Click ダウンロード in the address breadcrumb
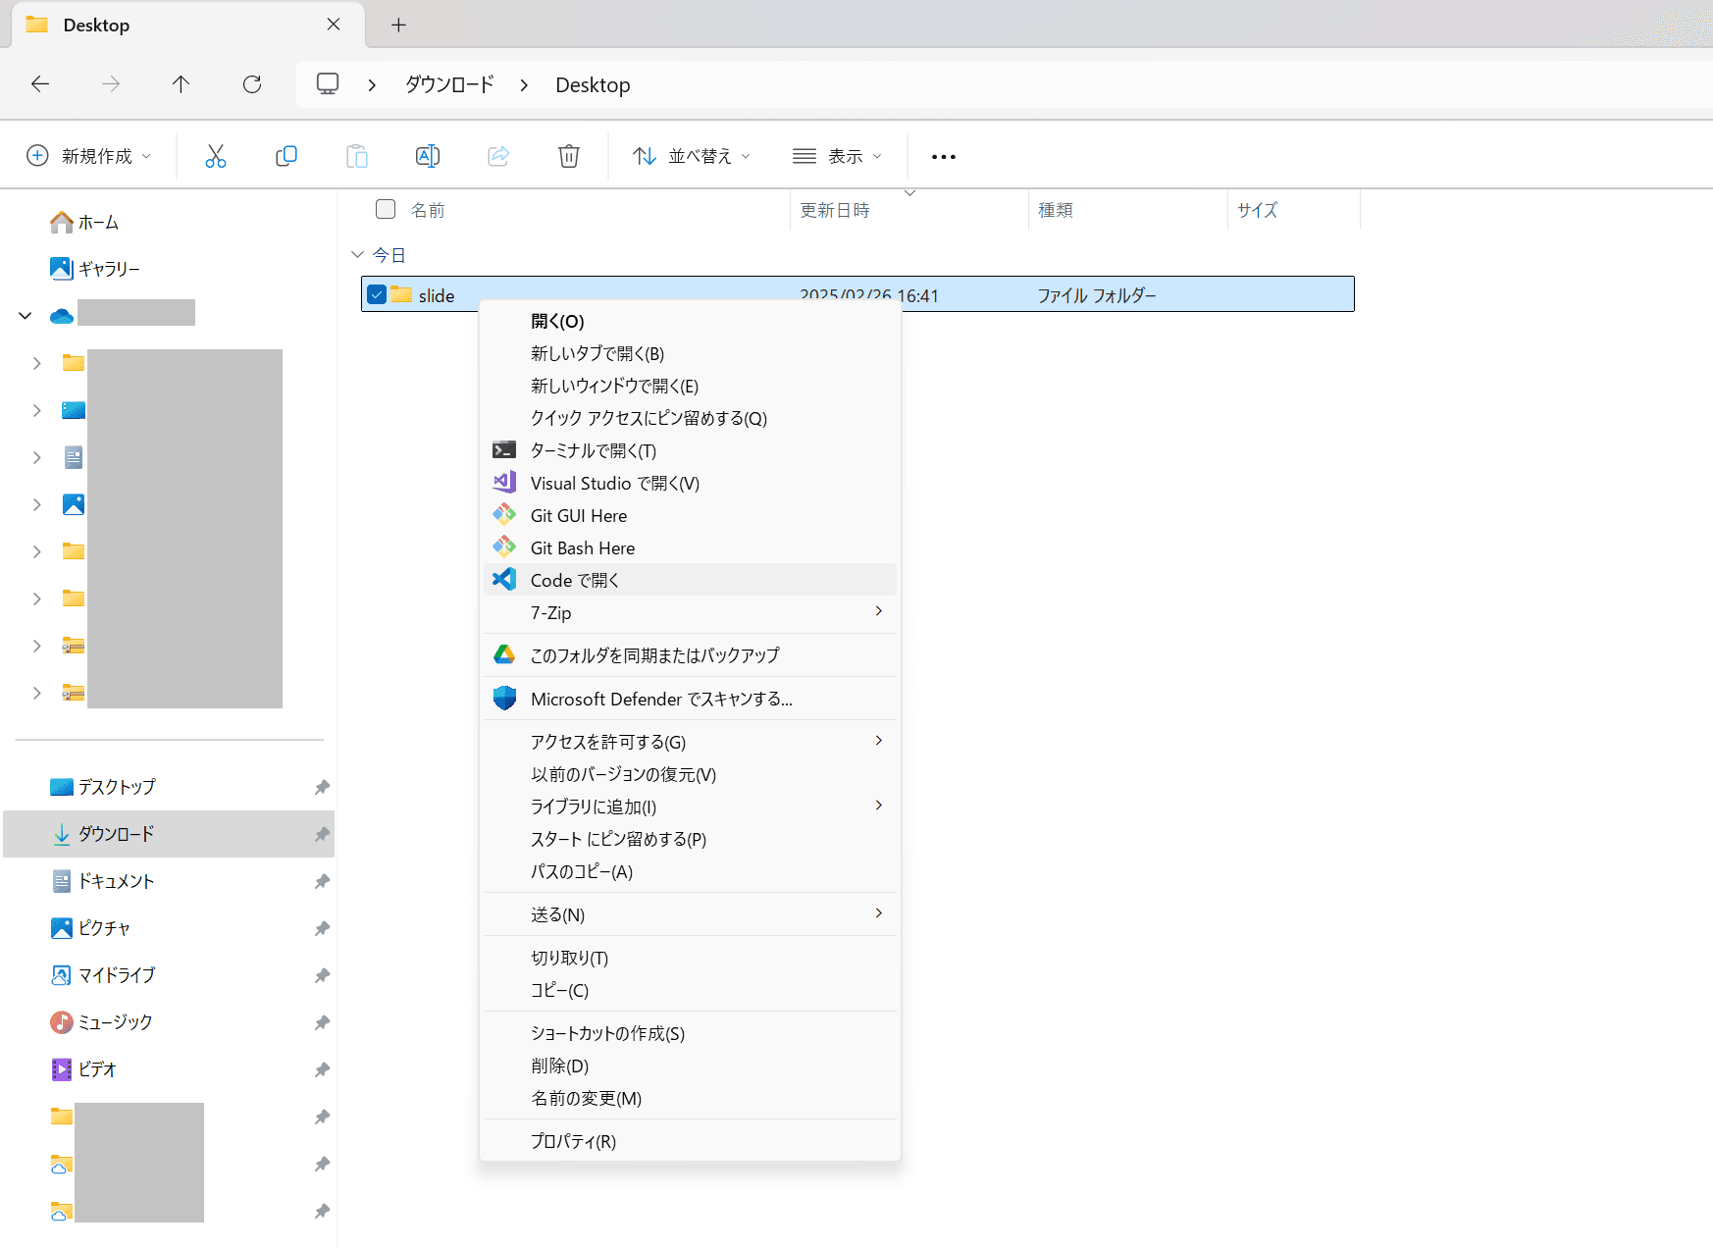The height and width of the screenshot is (1249, 1713). [x=449, y=85]
